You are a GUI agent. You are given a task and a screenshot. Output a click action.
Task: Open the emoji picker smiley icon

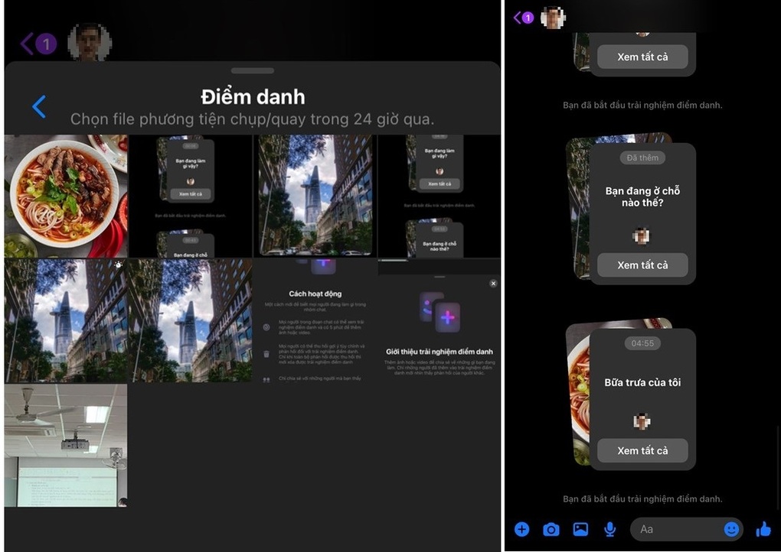[x=731, y=529]
